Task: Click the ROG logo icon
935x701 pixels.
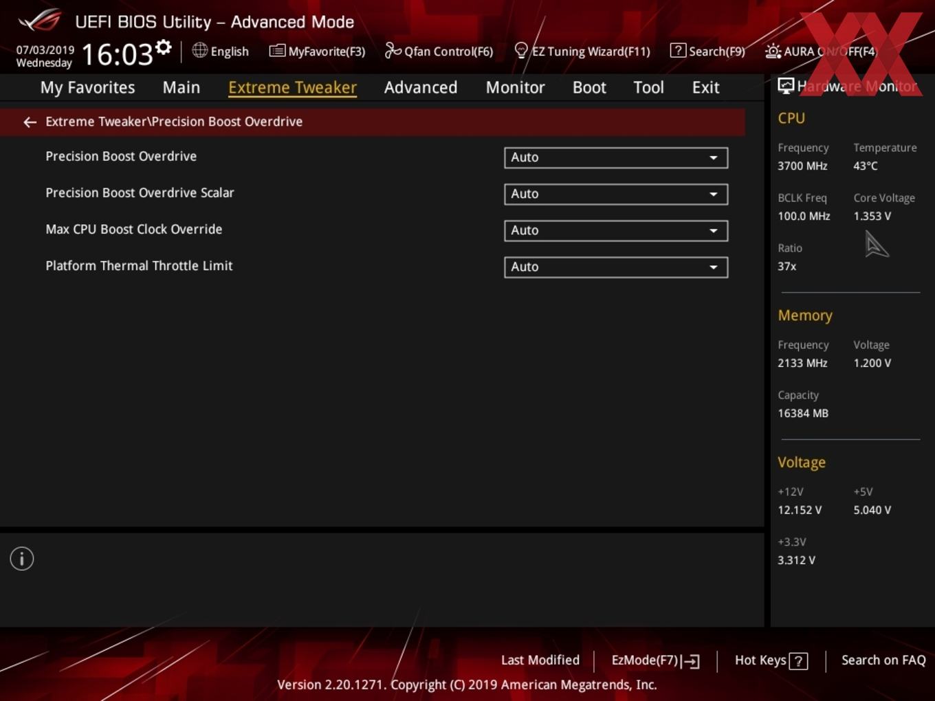Action: tap(40, 21)
